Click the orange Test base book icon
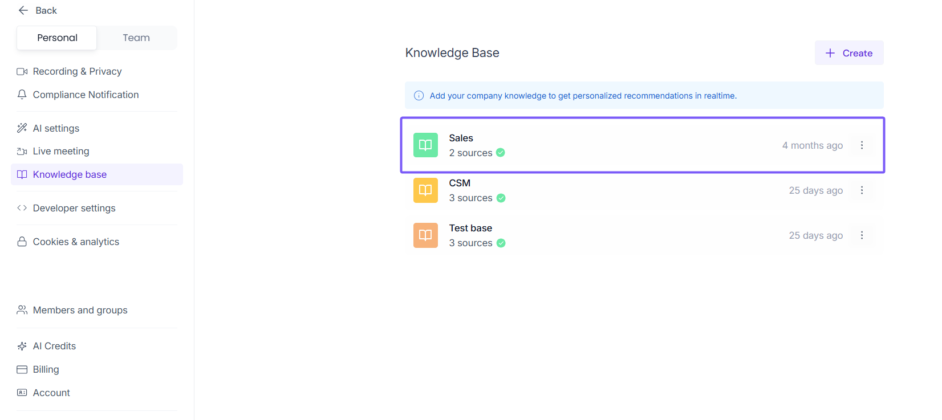 pos(425,235)
